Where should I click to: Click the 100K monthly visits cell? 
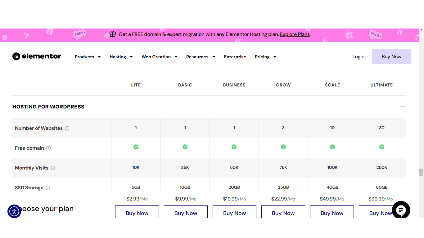(332, 167)
